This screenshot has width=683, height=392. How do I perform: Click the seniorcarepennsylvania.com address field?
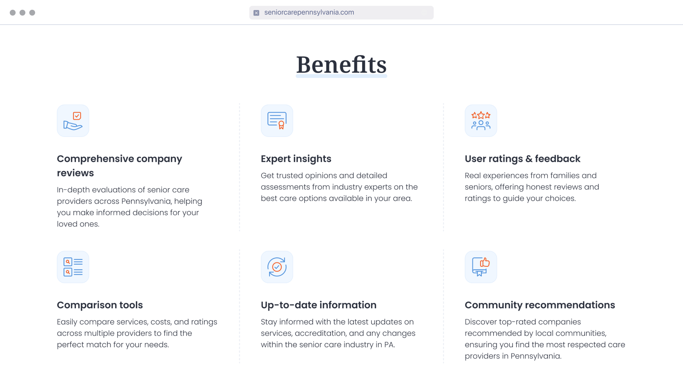click(341, 13)
